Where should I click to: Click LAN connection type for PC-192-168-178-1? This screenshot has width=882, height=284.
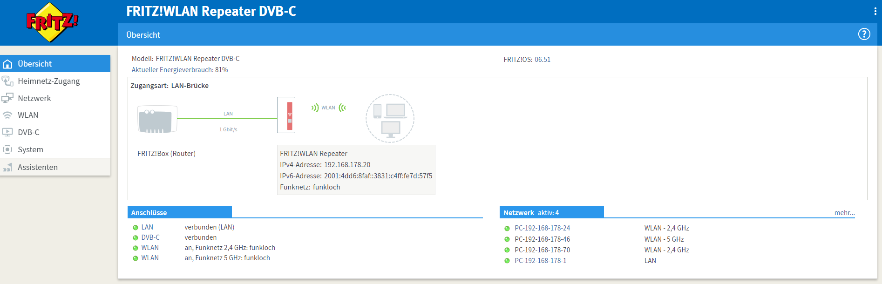coord(650,261)
